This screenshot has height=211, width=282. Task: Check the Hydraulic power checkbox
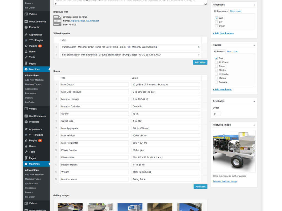click(x=216, y=74)
